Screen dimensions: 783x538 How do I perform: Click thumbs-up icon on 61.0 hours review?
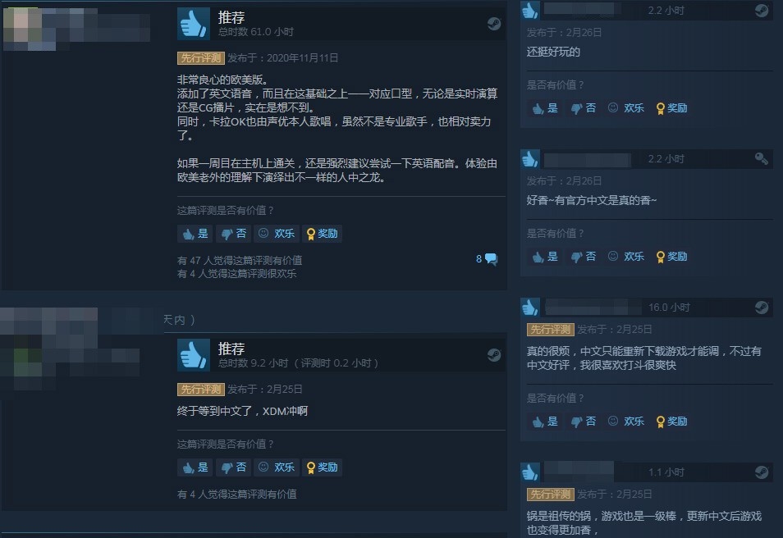coord(194,24)
